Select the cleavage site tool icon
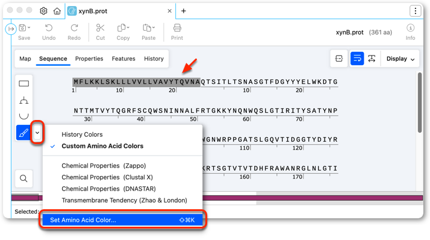 (24, 100)
